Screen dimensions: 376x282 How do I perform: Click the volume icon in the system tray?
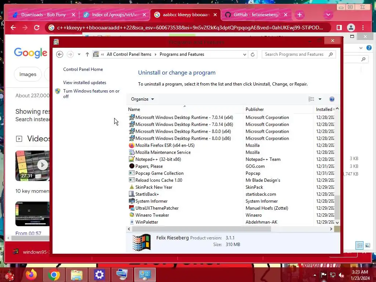point(341,275)
